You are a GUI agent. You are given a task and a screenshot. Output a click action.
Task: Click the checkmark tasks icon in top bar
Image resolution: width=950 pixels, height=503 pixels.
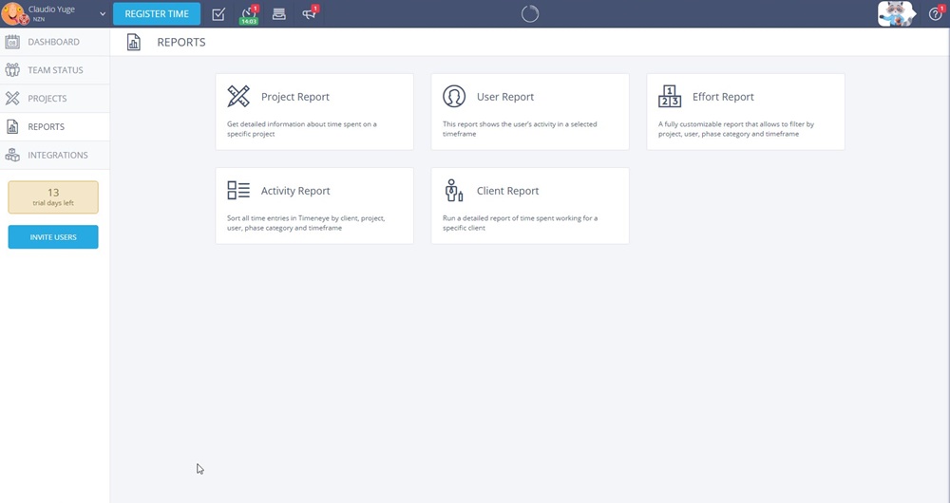tap(218, 14)
